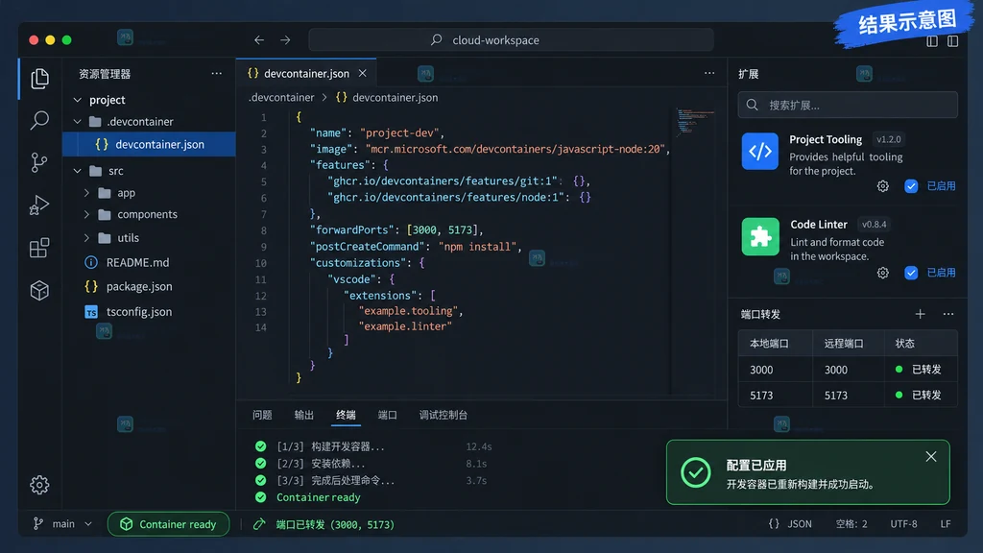
Task: Open Project Tooling settings gear
Action: tap(883, 186)
